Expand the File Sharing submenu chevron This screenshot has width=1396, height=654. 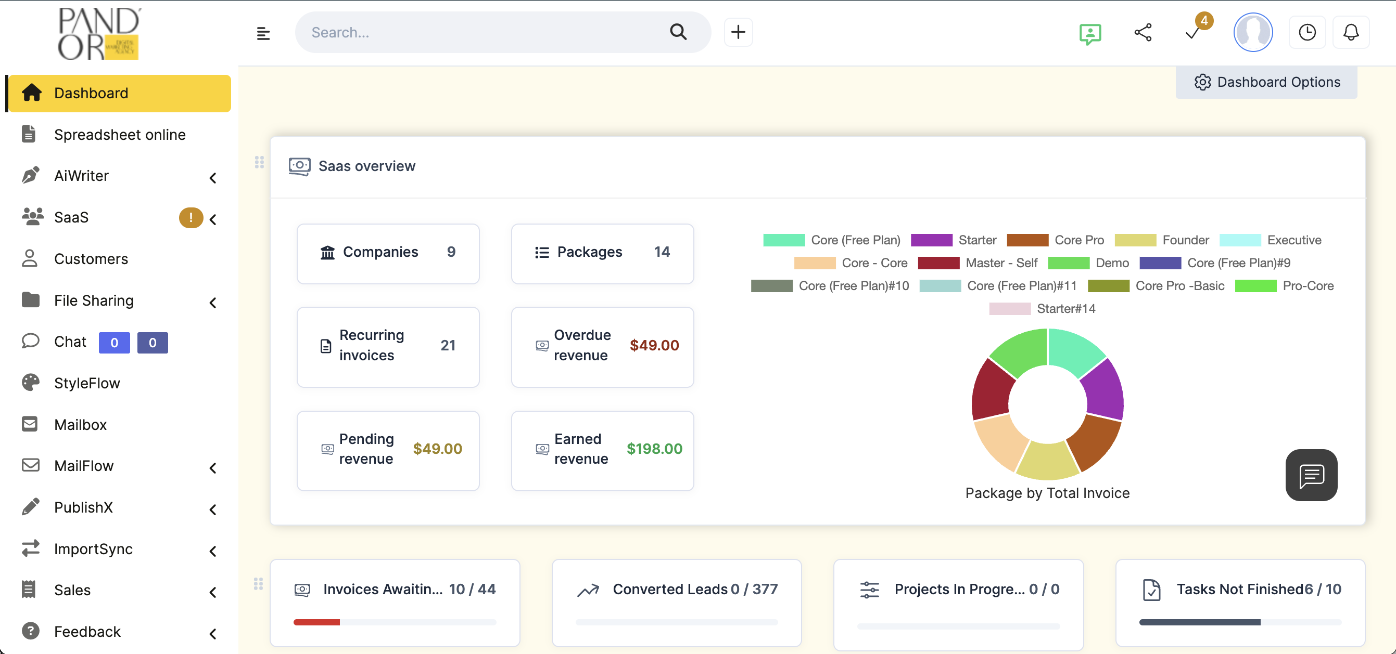(213, 303)
